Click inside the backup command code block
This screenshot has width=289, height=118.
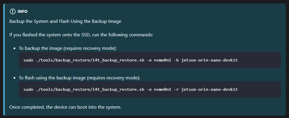(150, 60)
